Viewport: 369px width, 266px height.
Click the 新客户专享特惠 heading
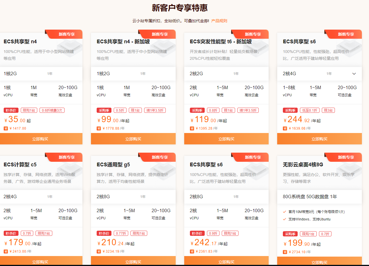[x=180, y=8]
